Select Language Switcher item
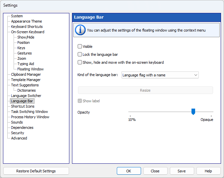The height and width of the screenshot is (178, 224). 26,96
